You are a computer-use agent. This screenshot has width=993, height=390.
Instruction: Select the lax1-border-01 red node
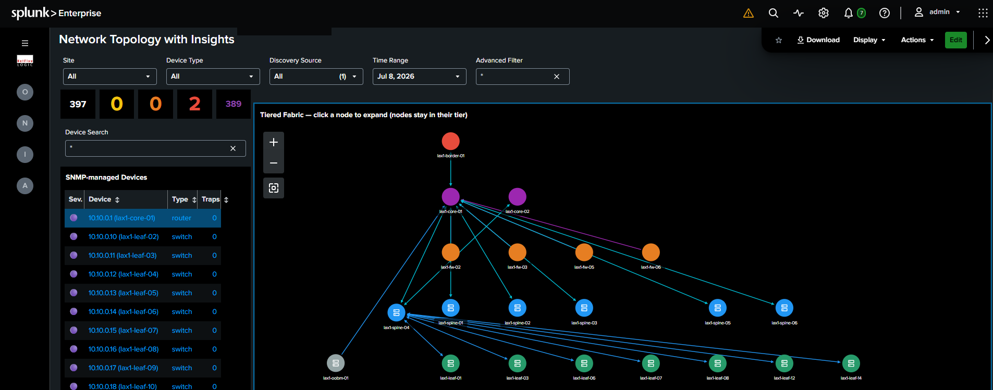[x=451, y=141]
